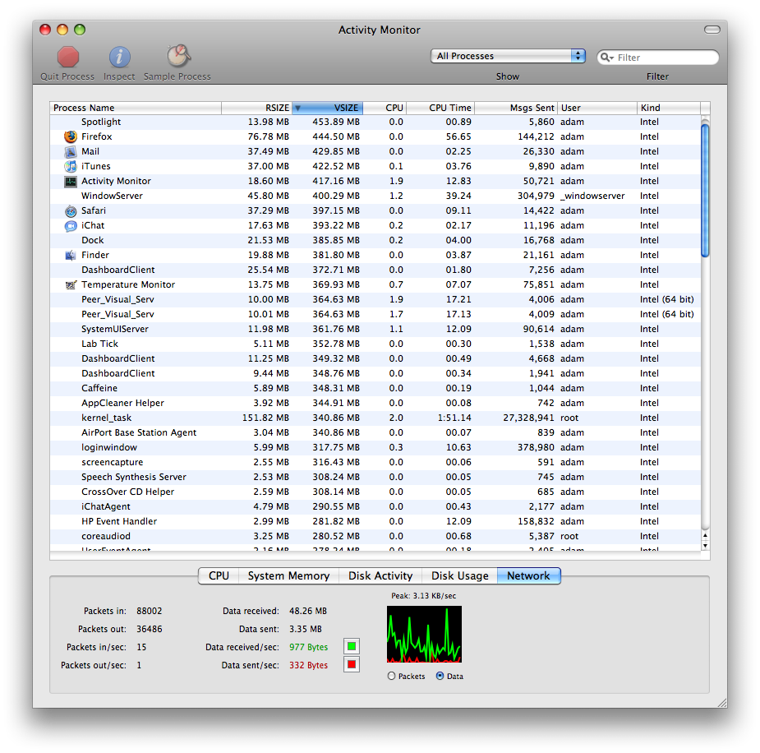The image size is (760, 753).
Task: Click the Inspect info icon
Action: [x=119, y=57]
